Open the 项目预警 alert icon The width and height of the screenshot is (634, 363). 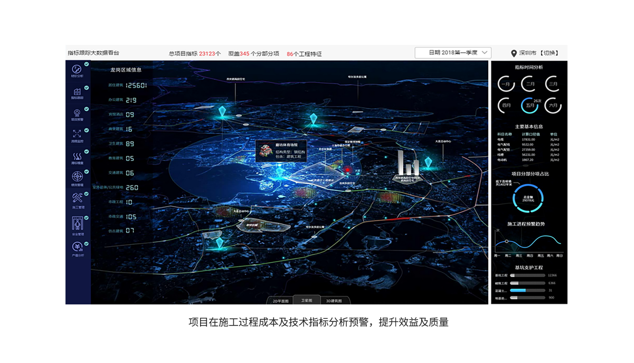(77, 113)
